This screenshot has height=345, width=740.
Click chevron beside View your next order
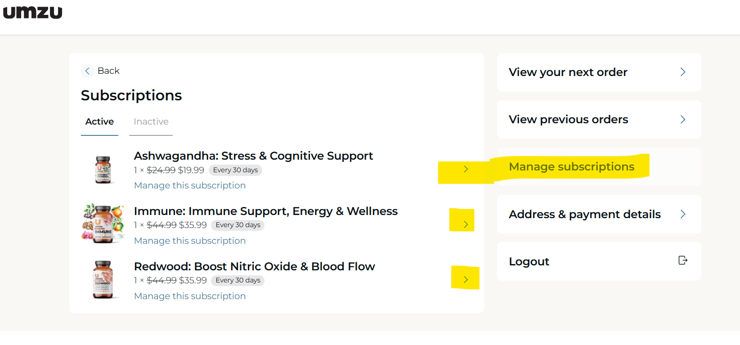[683, 72]
